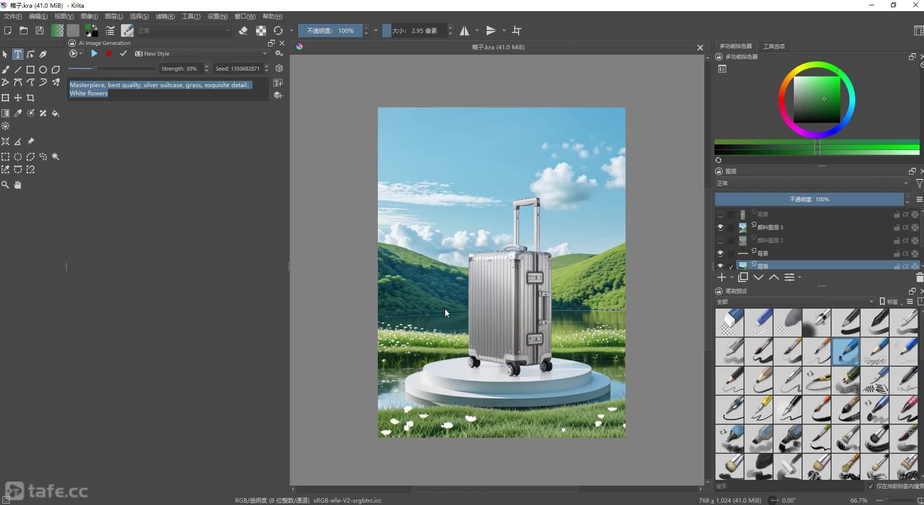The image size is (924, 505).
Task: Show the 颜料图层 2 layer
Action: [x=720, y=240]
